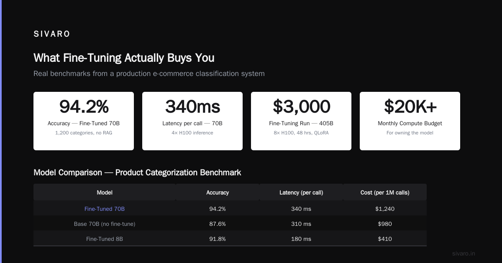The height and width of the screenshot is (263, 502).
Task: Click the Model Comparison section heading
Action: pos(137,172)
